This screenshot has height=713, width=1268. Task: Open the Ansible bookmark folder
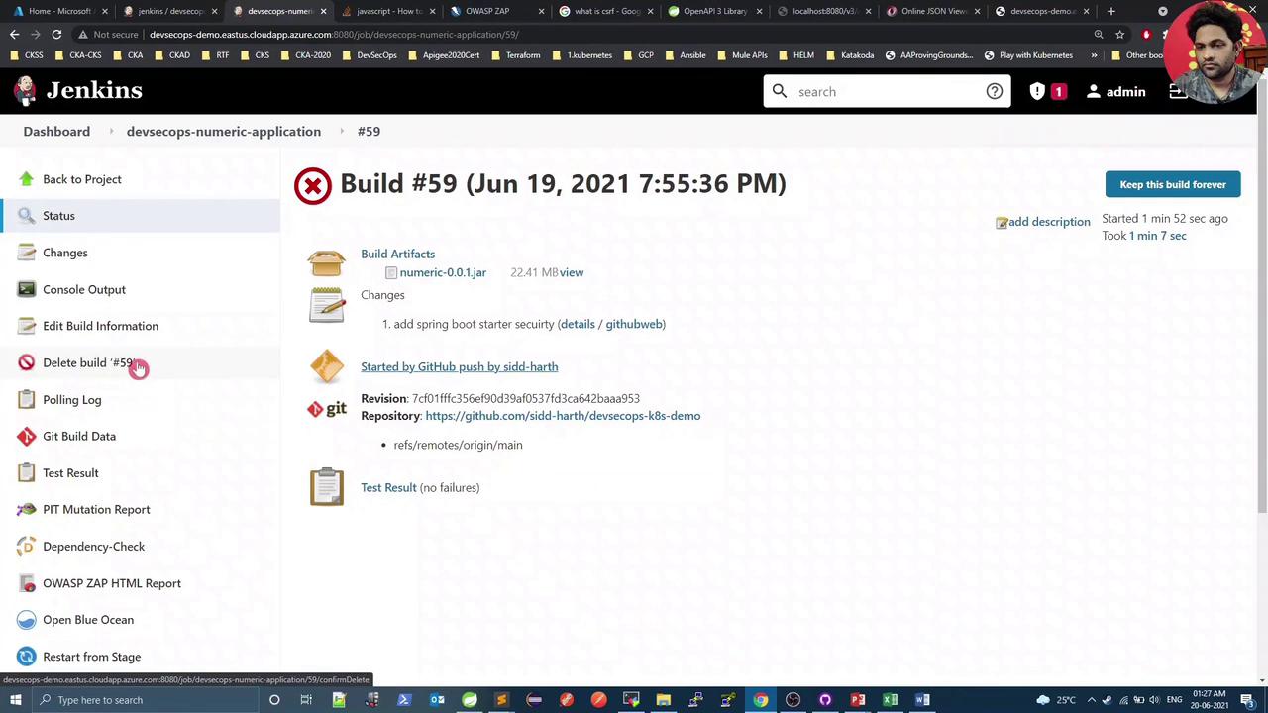pos(686,55)
